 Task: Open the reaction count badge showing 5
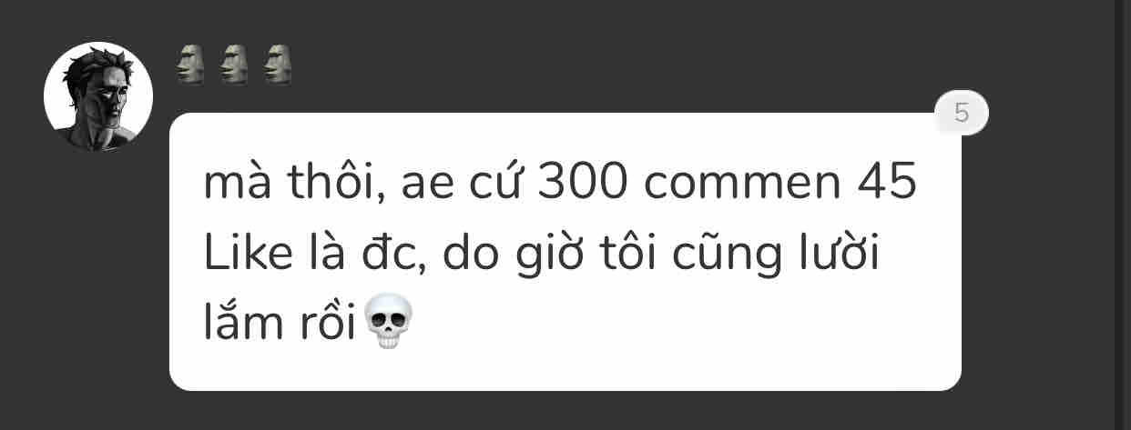point(962,114)
